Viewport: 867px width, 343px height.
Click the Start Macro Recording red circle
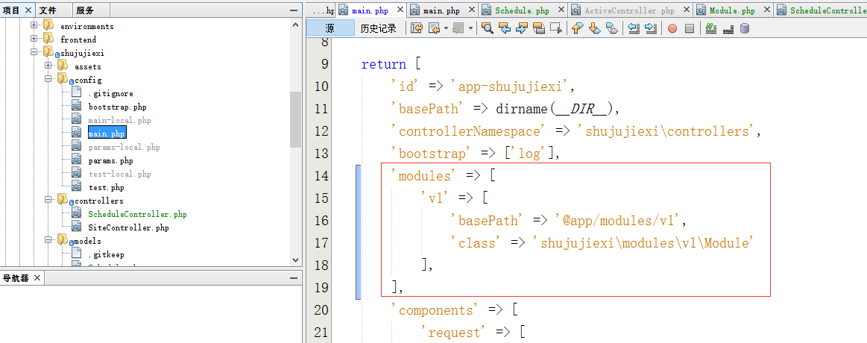coord(672,28)
